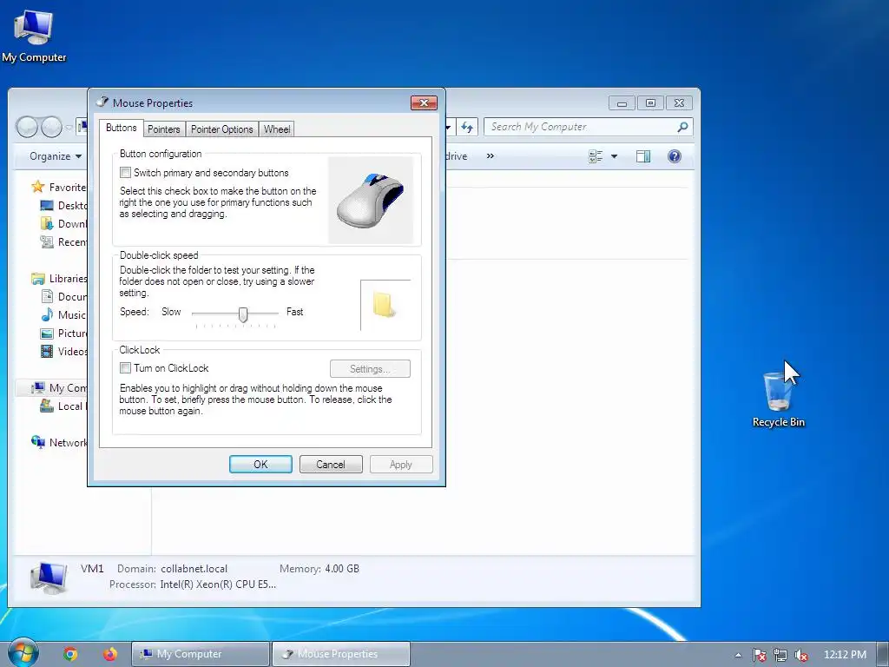Select Network in navigation pane

pos(59,442)
